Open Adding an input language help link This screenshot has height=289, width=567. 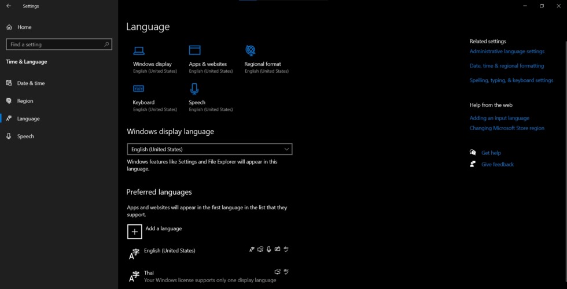pyautogui.click(x=499, y=118)
